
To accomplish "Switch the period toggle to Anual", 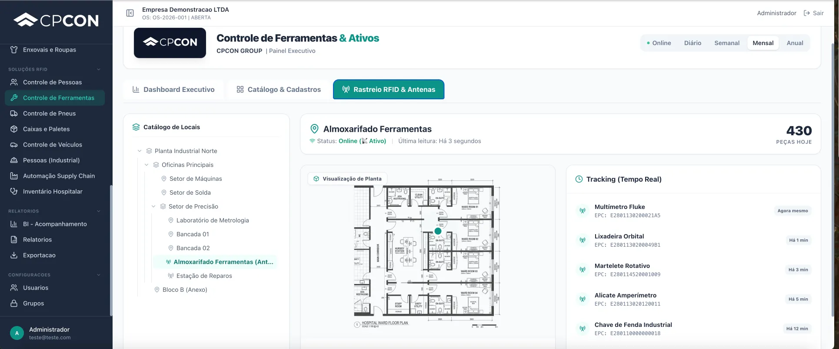I will (x=795, y=42).
